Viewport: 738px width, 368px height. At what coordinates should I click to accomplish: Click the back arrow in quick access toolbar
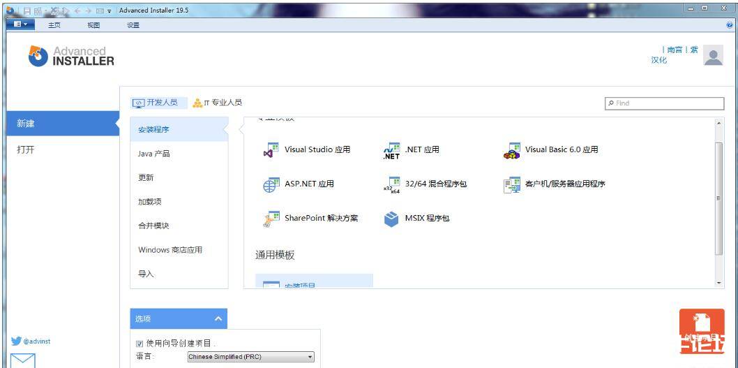tap(77, 10)
